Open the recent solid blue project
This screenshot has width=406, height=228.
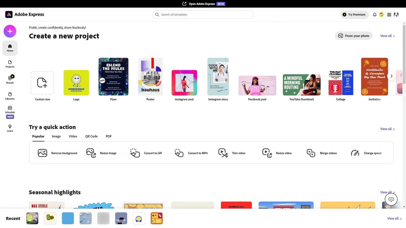click(x=68, y=218)
